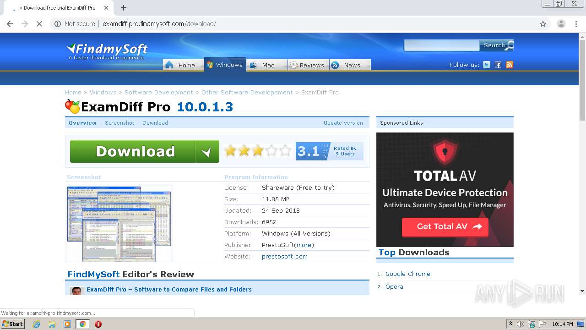Click the address bar URL

(x=159, y=24)
